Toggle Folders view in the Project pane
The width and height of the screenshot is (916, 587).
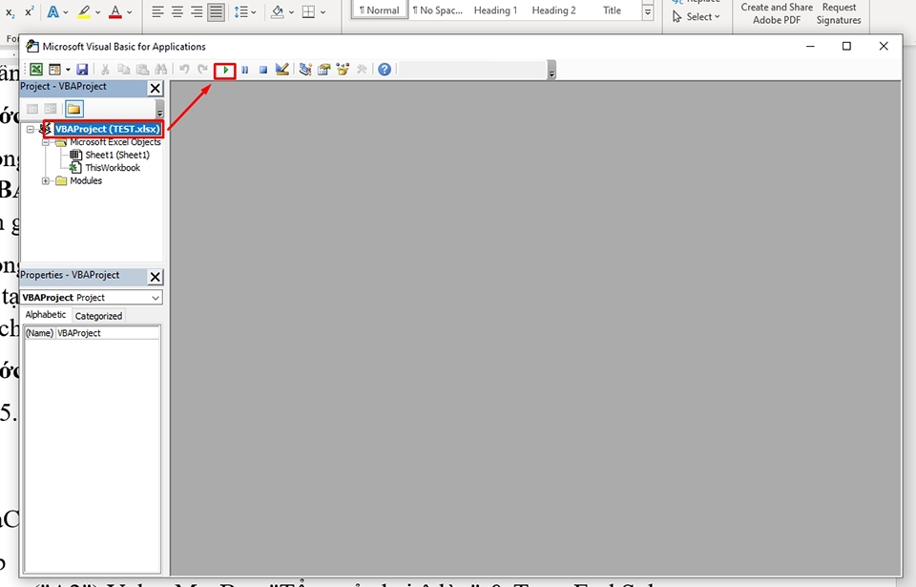73,109
